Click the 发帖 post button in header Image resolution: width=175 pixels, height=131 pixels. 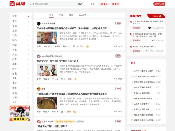(104, 4)
